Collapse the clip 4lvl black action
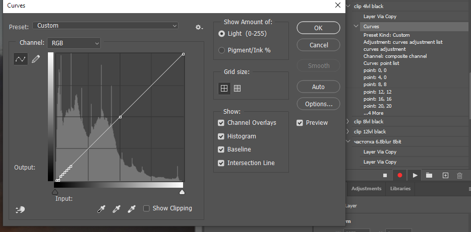The image size is (471, 232). pyautogui.click(x=348, y=6)
